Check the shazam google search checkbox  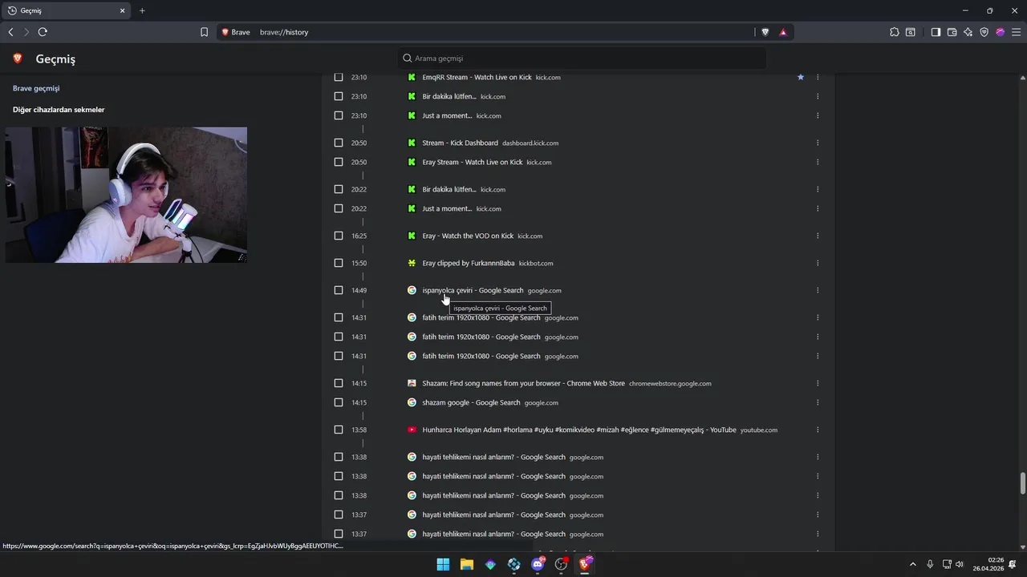(x=339, y=402)
